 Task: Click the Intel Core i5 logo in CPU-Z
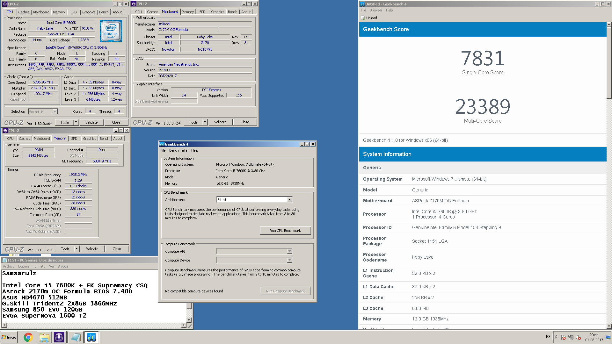pos(111,31)
